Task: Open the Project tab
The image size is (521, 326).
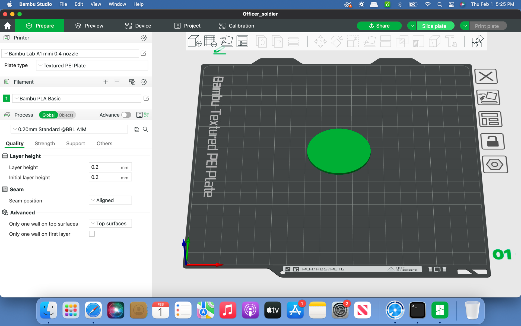Action: 188,26
